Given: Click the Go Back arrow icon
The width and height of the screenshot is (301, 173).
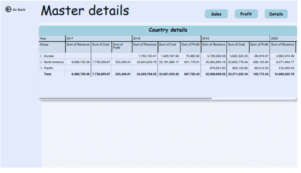Looking at the screenshot, I should tap(8, 9).
